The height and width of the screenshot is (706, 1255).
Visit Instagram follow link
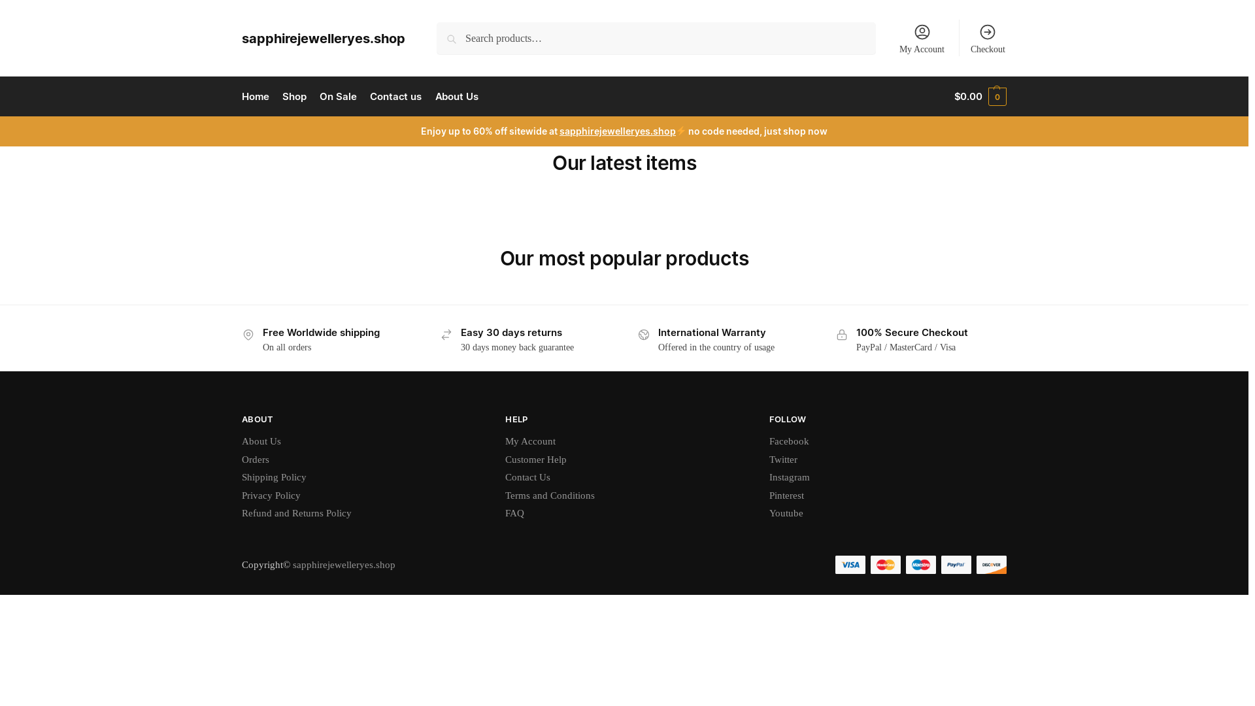tap(790, 477)
